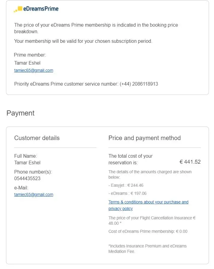
Task: Click the Price and payment method heading
Action: click(x=145, y=138)
